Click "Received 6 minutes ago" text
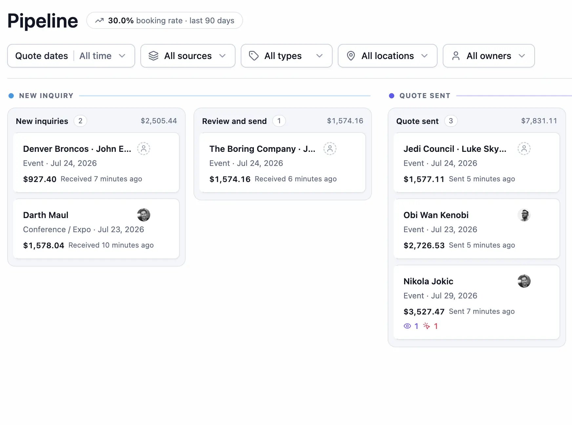The image size is (572, 425). click(296, 179)
